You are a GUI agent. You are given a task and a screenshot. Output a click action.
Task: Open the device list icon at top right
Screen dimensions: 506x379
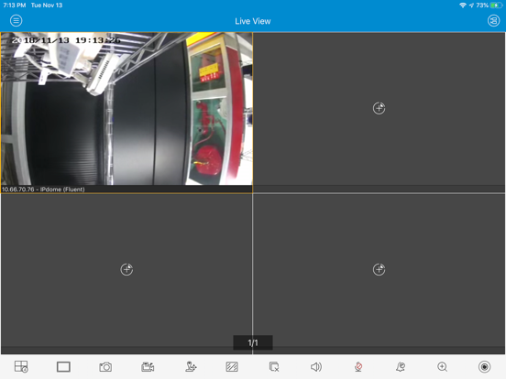pyautogui.click(x=493, y=21)
